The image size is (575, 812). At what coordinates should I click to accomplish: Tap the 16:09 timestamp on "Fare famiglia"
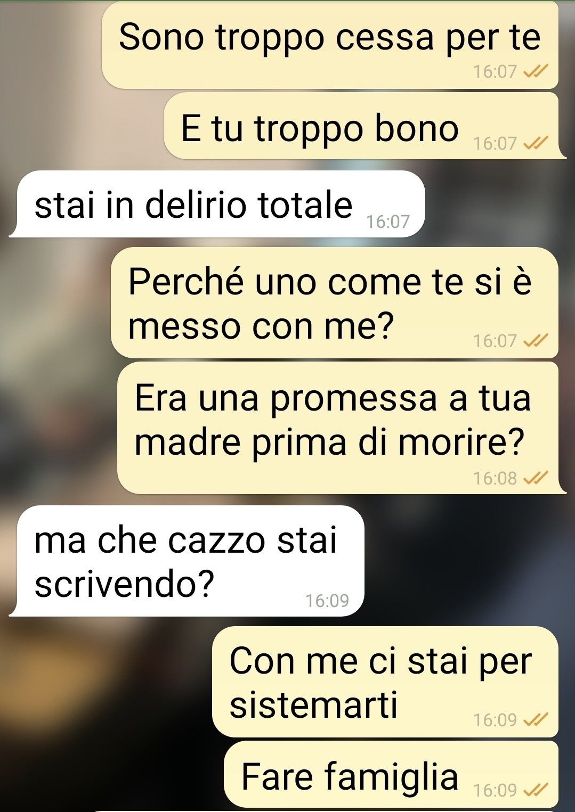[x=495, y=790]
